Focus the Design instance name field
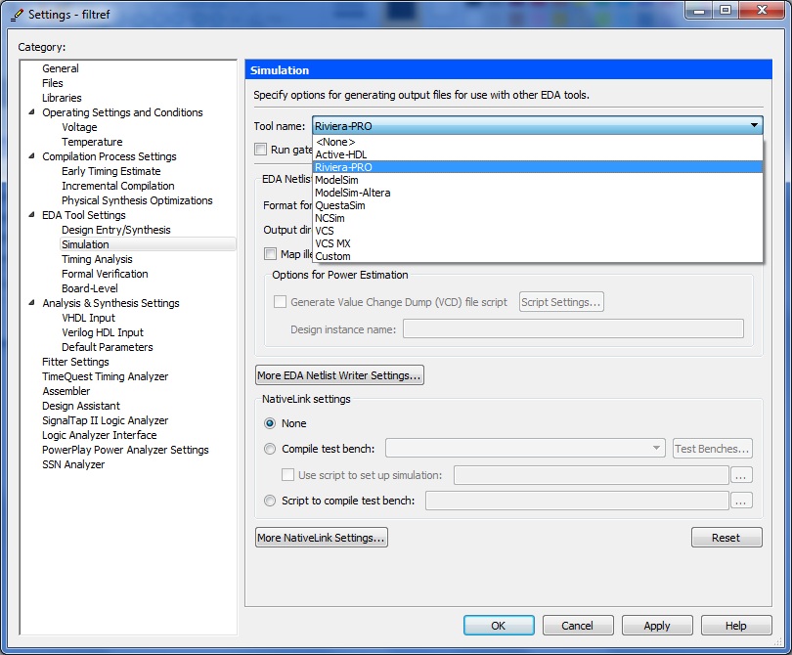Viewport: 792px width, 655px height. click(x=573, y=328)
